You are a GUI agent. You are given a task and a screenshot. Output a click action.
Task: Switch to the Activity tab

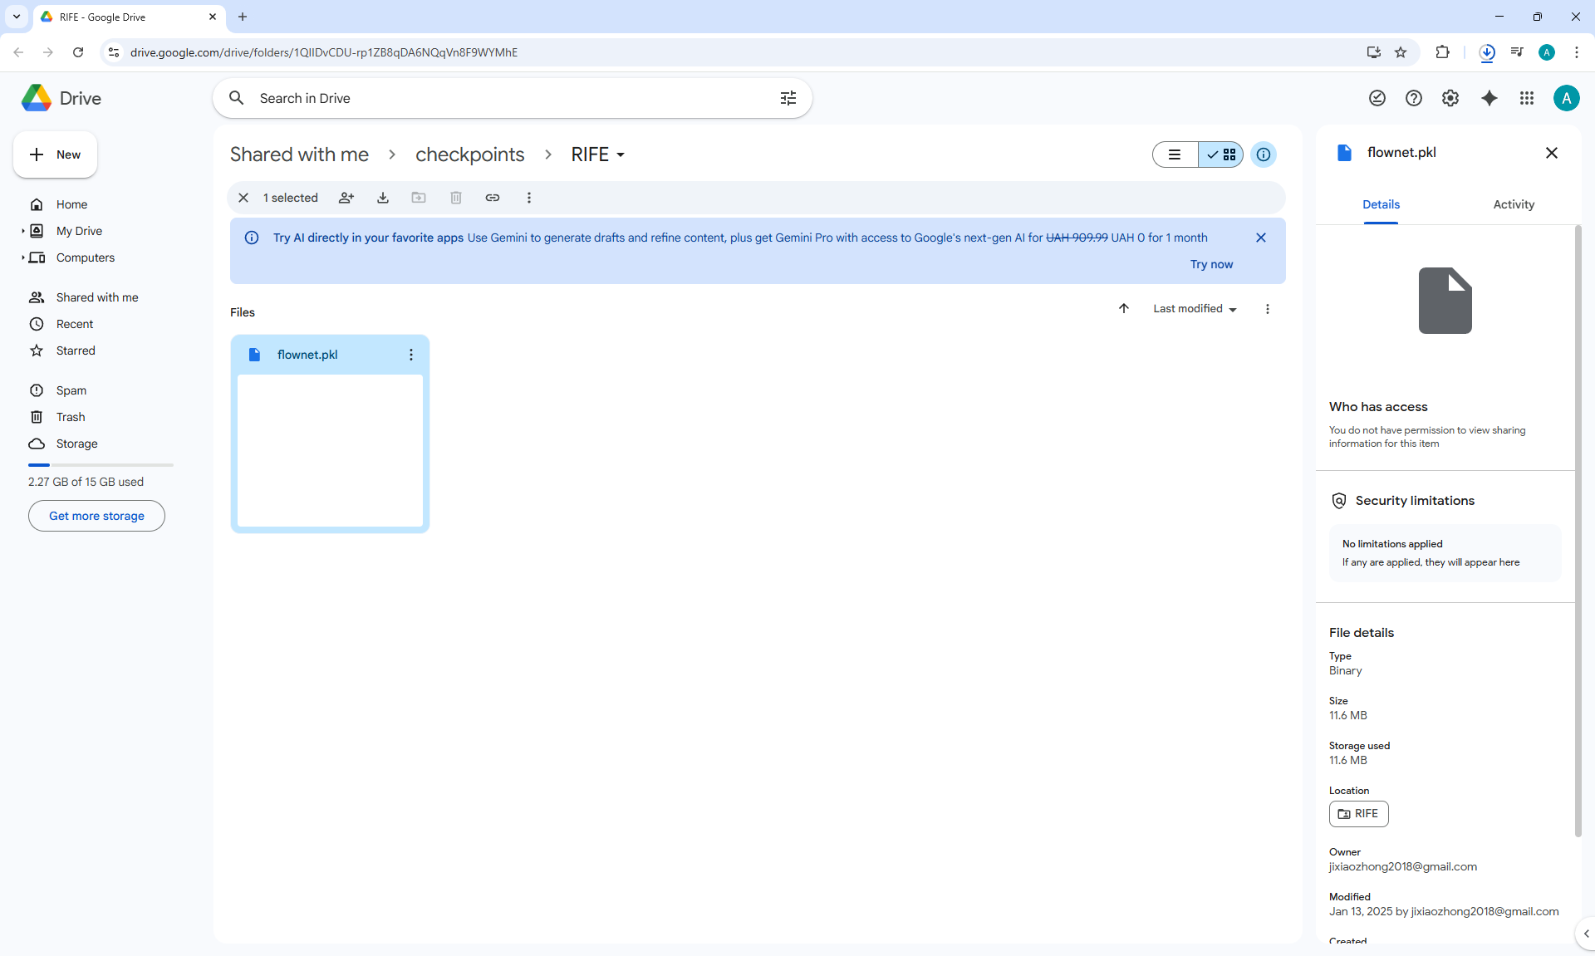1514,204
